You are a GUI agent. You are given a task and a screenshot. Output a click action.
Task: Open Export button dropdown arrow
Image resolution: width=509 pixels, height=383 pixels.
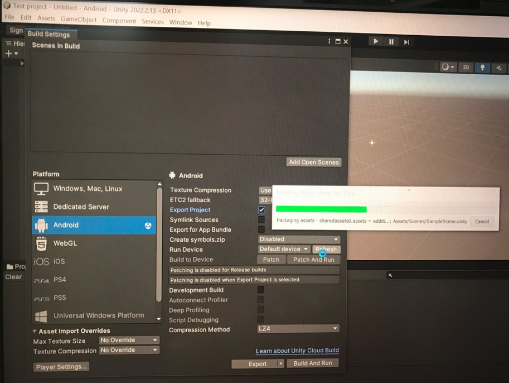tap(281, 363)
